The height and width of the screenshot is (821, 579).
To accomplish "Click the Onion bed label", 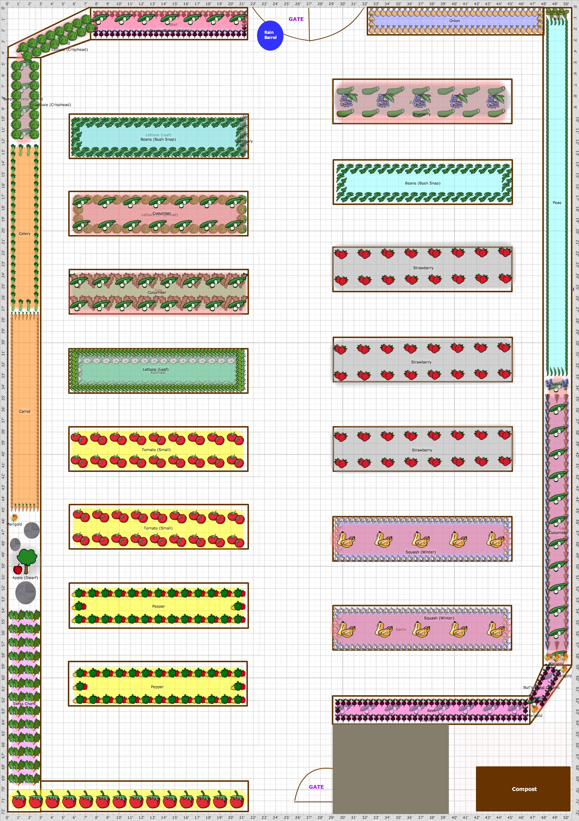I will coord(454,21).
